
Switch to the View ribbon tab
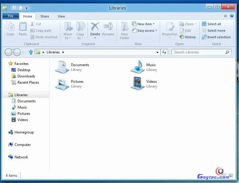61,16
